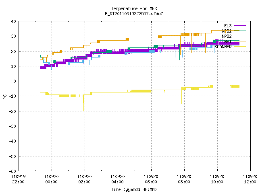Click the purple ELS legend line sample
Viewport: 258px width, 193px height.
point(240,26)
